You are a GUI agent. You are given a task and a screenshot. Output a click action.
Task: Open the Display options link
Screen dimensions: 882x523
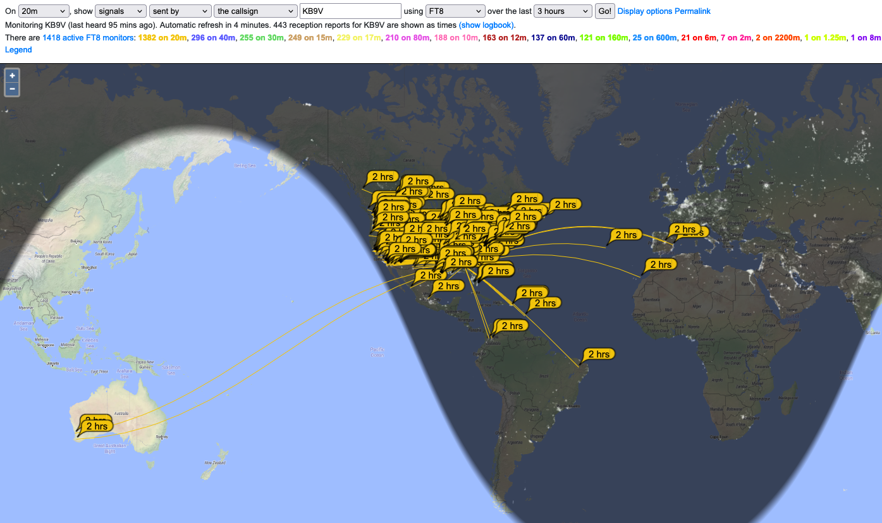pos(644,11)
